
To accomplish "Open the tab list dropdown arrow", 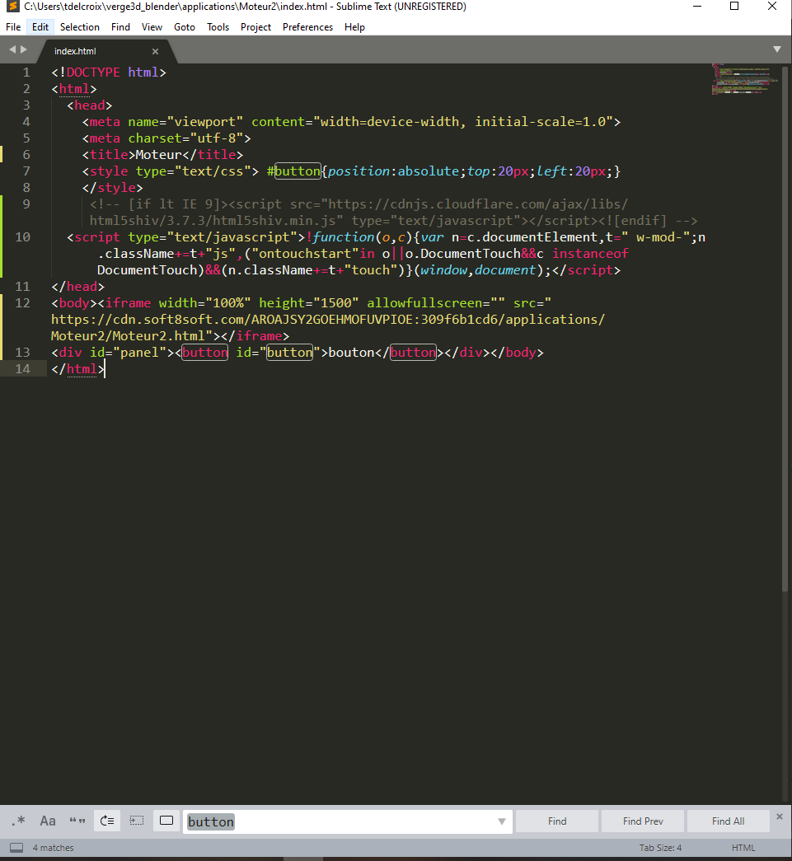I will [777, 49].
